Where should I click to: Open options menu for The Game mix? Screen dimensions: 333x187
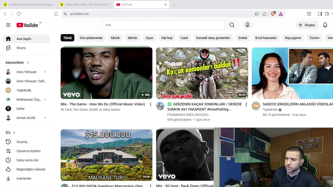[x=150, y=104]
